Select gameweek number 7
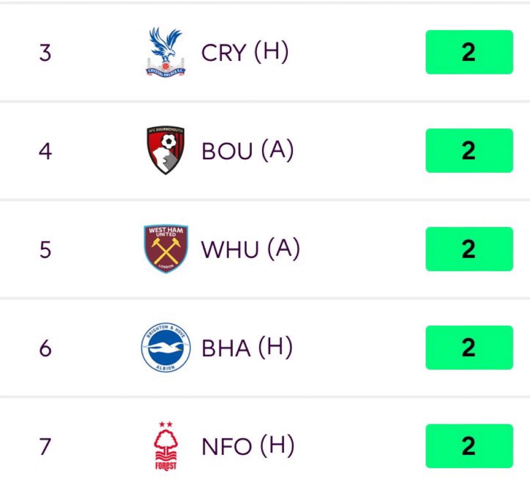This screenshot has height=489, width=530. tap(45, 446)
